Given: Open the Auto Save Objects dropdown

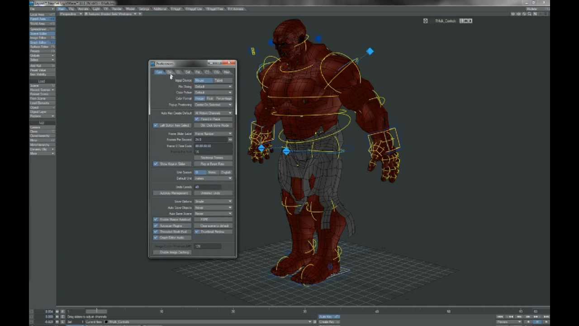Looking at the screenshot, I should 213,208.
